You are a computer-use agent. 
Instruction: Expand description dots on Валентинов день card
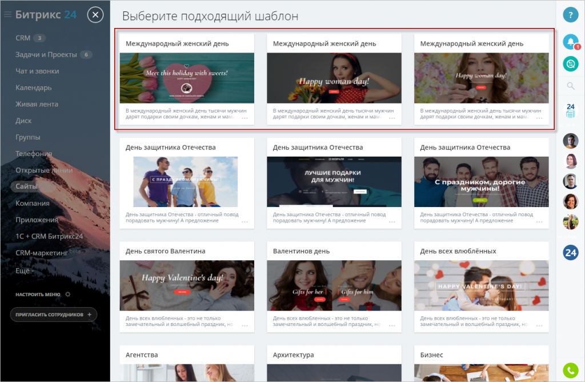(392, 325)
